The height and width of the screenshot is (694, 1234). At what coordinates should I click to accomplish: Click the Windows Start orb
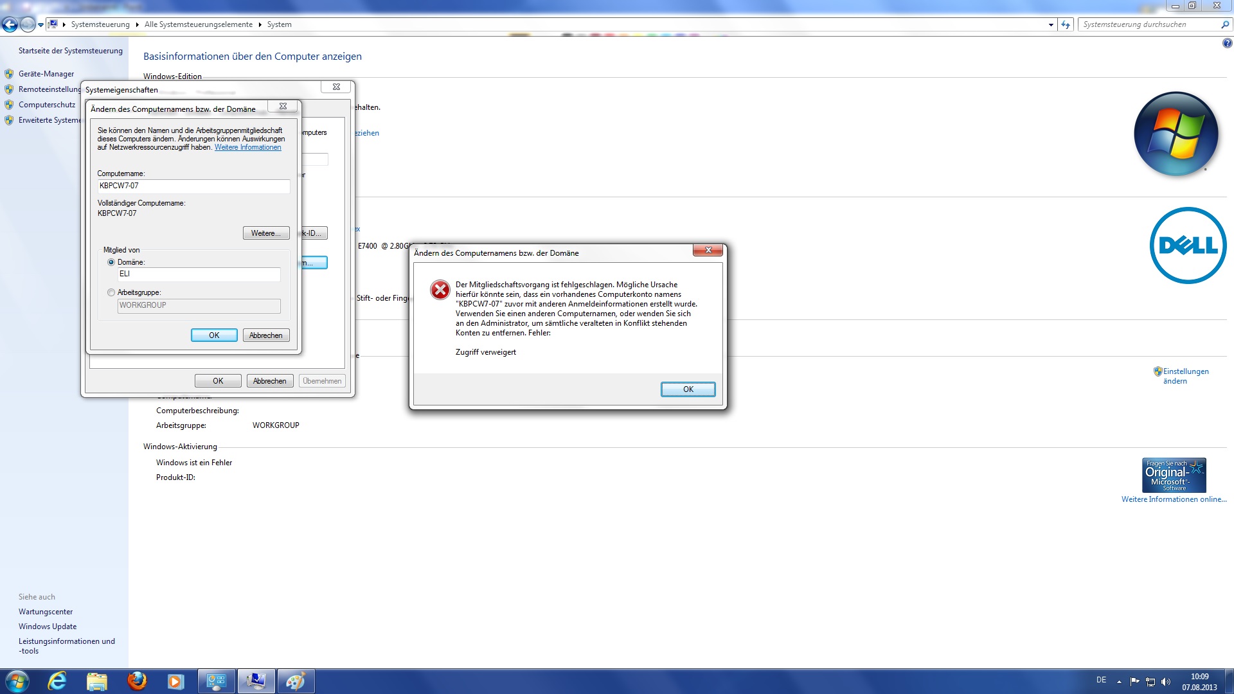coord(17,681)
